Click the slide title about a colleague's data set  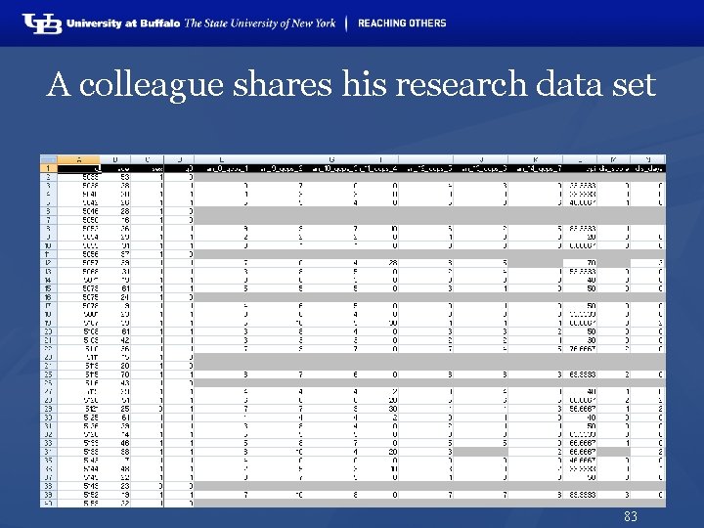(x=351, y=84)
